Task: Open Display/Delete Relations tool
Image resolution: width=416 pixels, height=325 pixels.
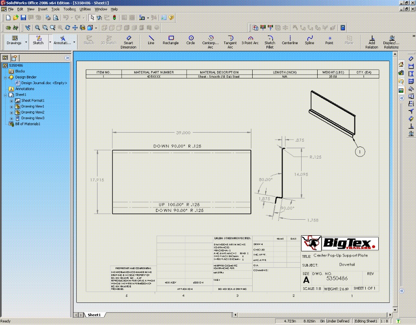Action: point(391,42)
